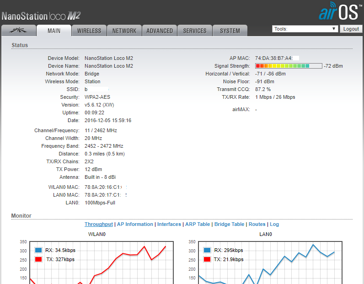Click the blue RX legend swatch in WLAN0
The width and height of the screenshot is (364, 284).
[x=39, y=250]
